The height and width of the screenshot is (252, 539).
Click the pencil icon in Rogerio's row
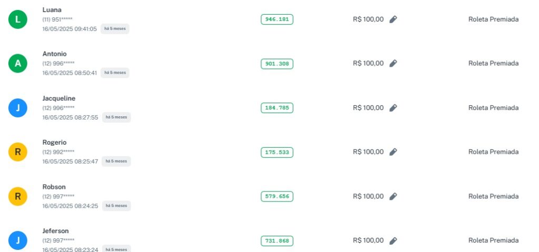coord(393,152)
